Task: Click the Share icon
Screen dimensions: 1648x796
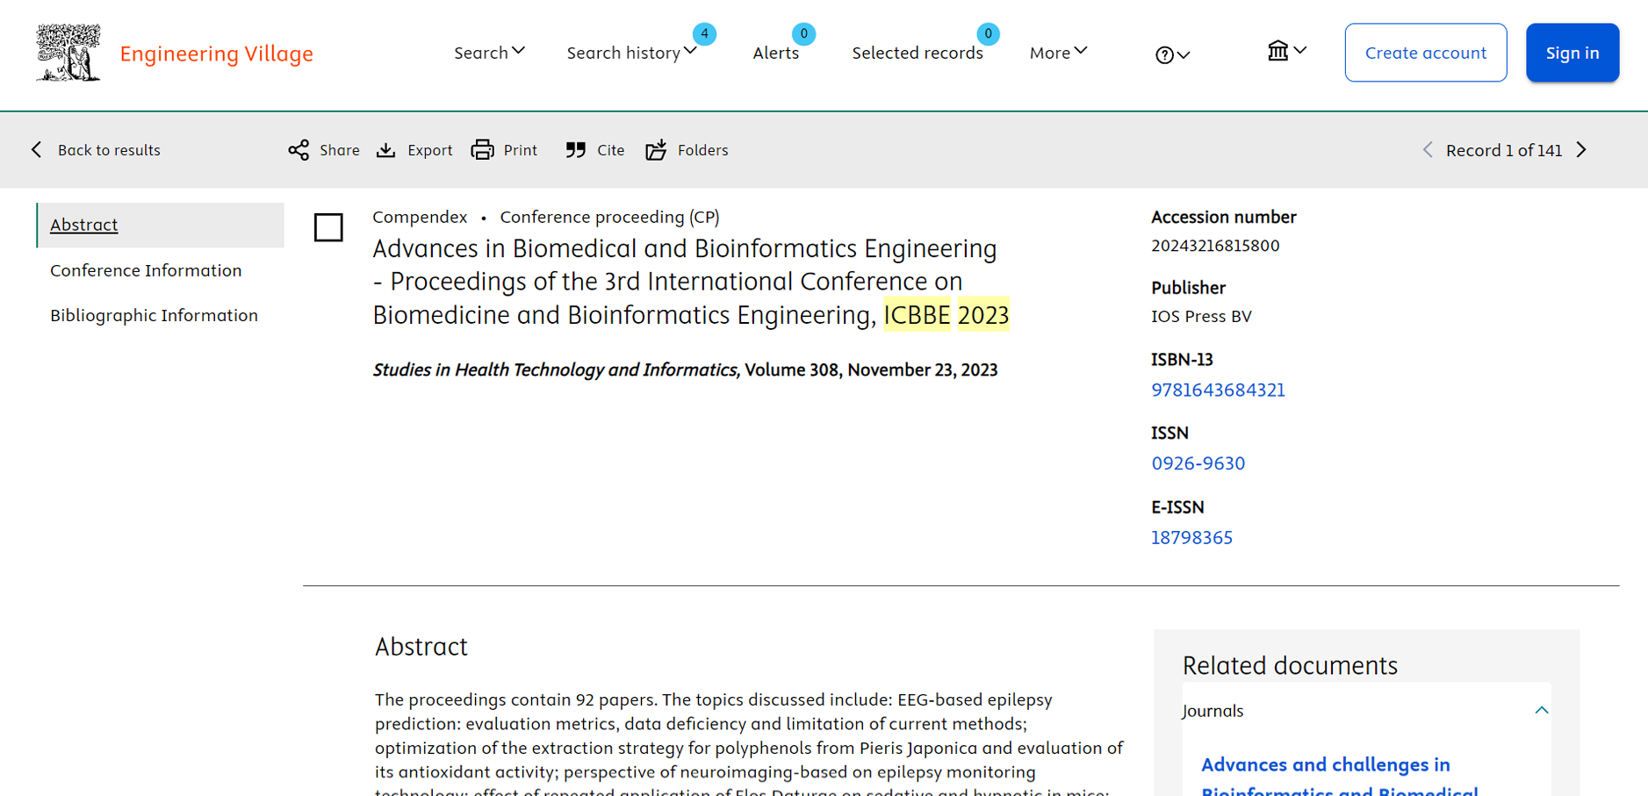Action: 299,150
